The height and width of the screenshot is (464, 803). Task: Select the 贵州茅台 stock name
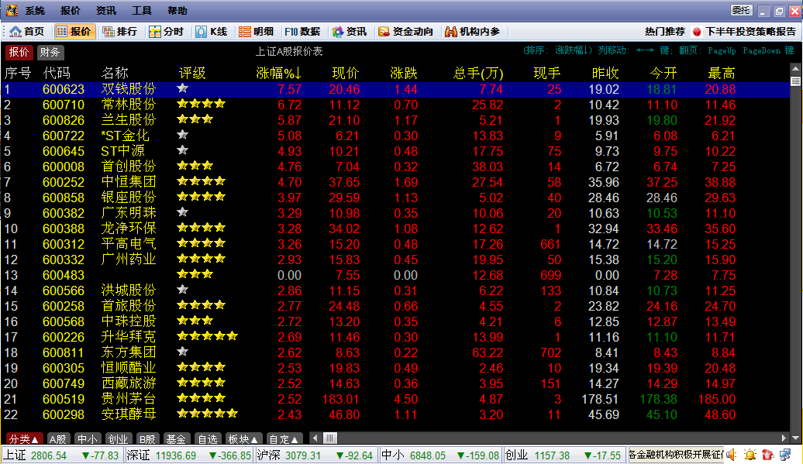129,399
